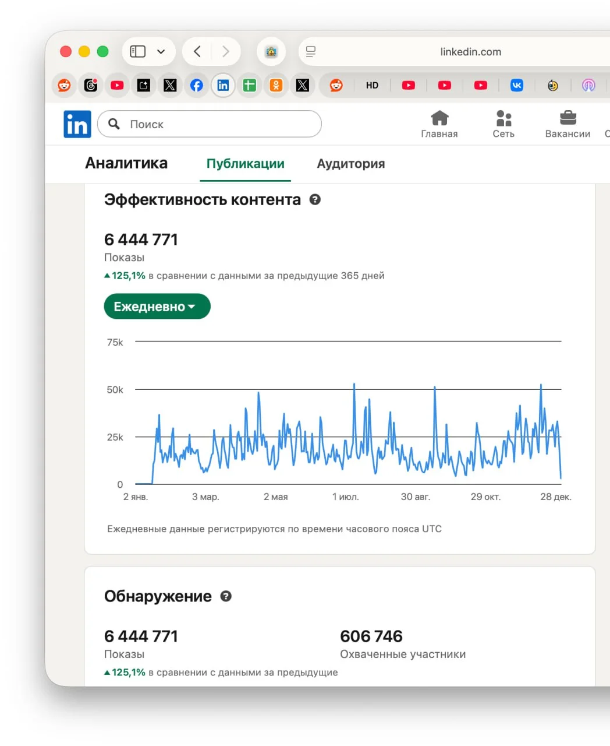Image resolution: width=610 pixels, height=746 pixels.
Task: Open the Ежедневно dropdown
Action: pos(157,307)
